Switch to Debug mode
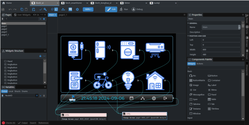This screenshot has height=125, width=249. tap(137, 9)
